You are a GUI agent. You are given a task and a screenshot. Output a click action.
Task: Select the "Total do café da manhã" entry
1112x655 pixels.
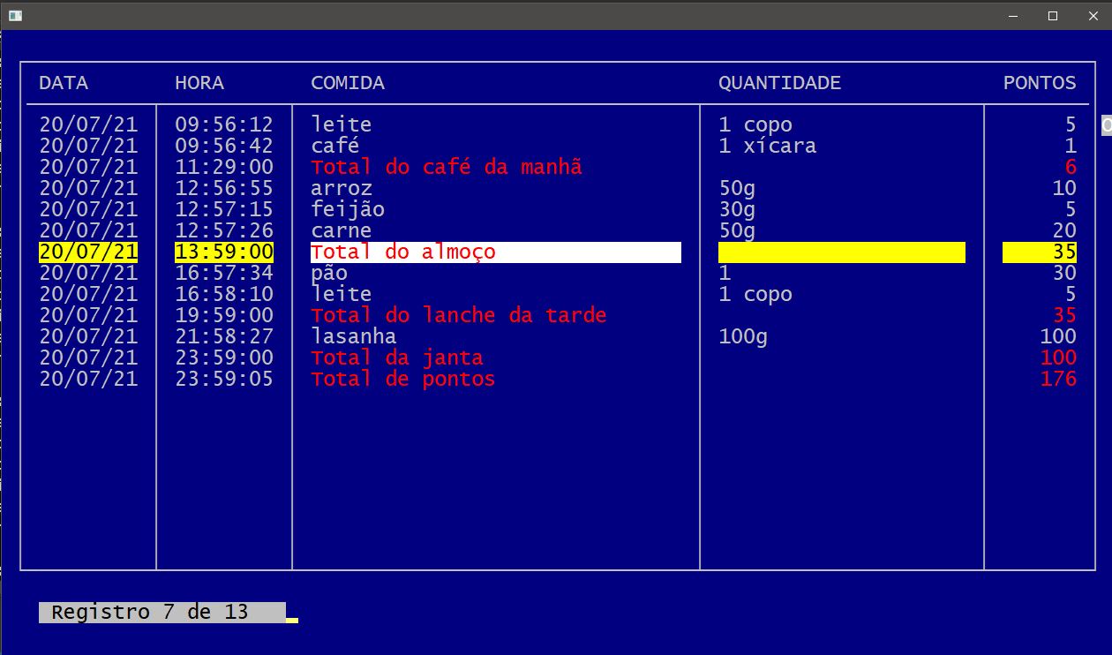point(446,168)
